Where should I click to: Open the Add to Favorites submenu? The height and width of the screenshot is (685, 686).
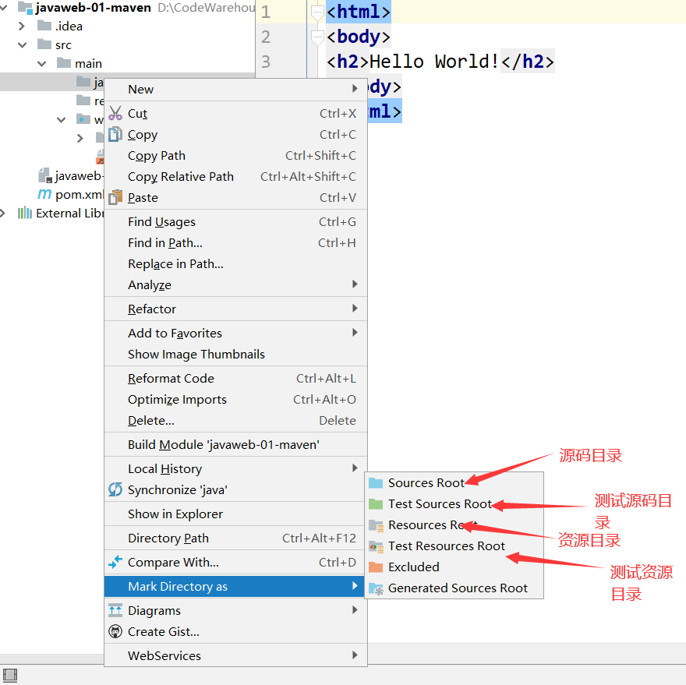pyautogui.click(x=235, y=333)
